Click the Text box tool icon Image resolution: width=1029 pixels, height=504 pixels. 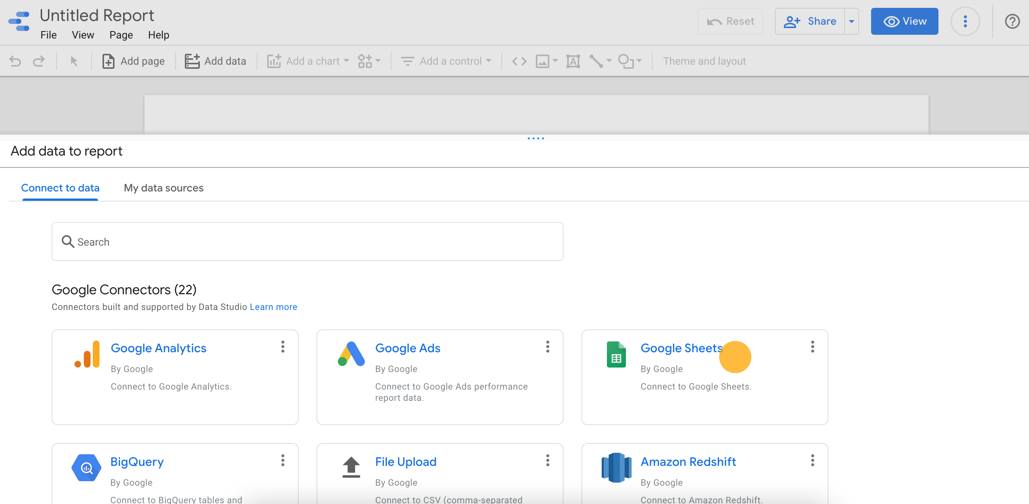pos(573,61)
